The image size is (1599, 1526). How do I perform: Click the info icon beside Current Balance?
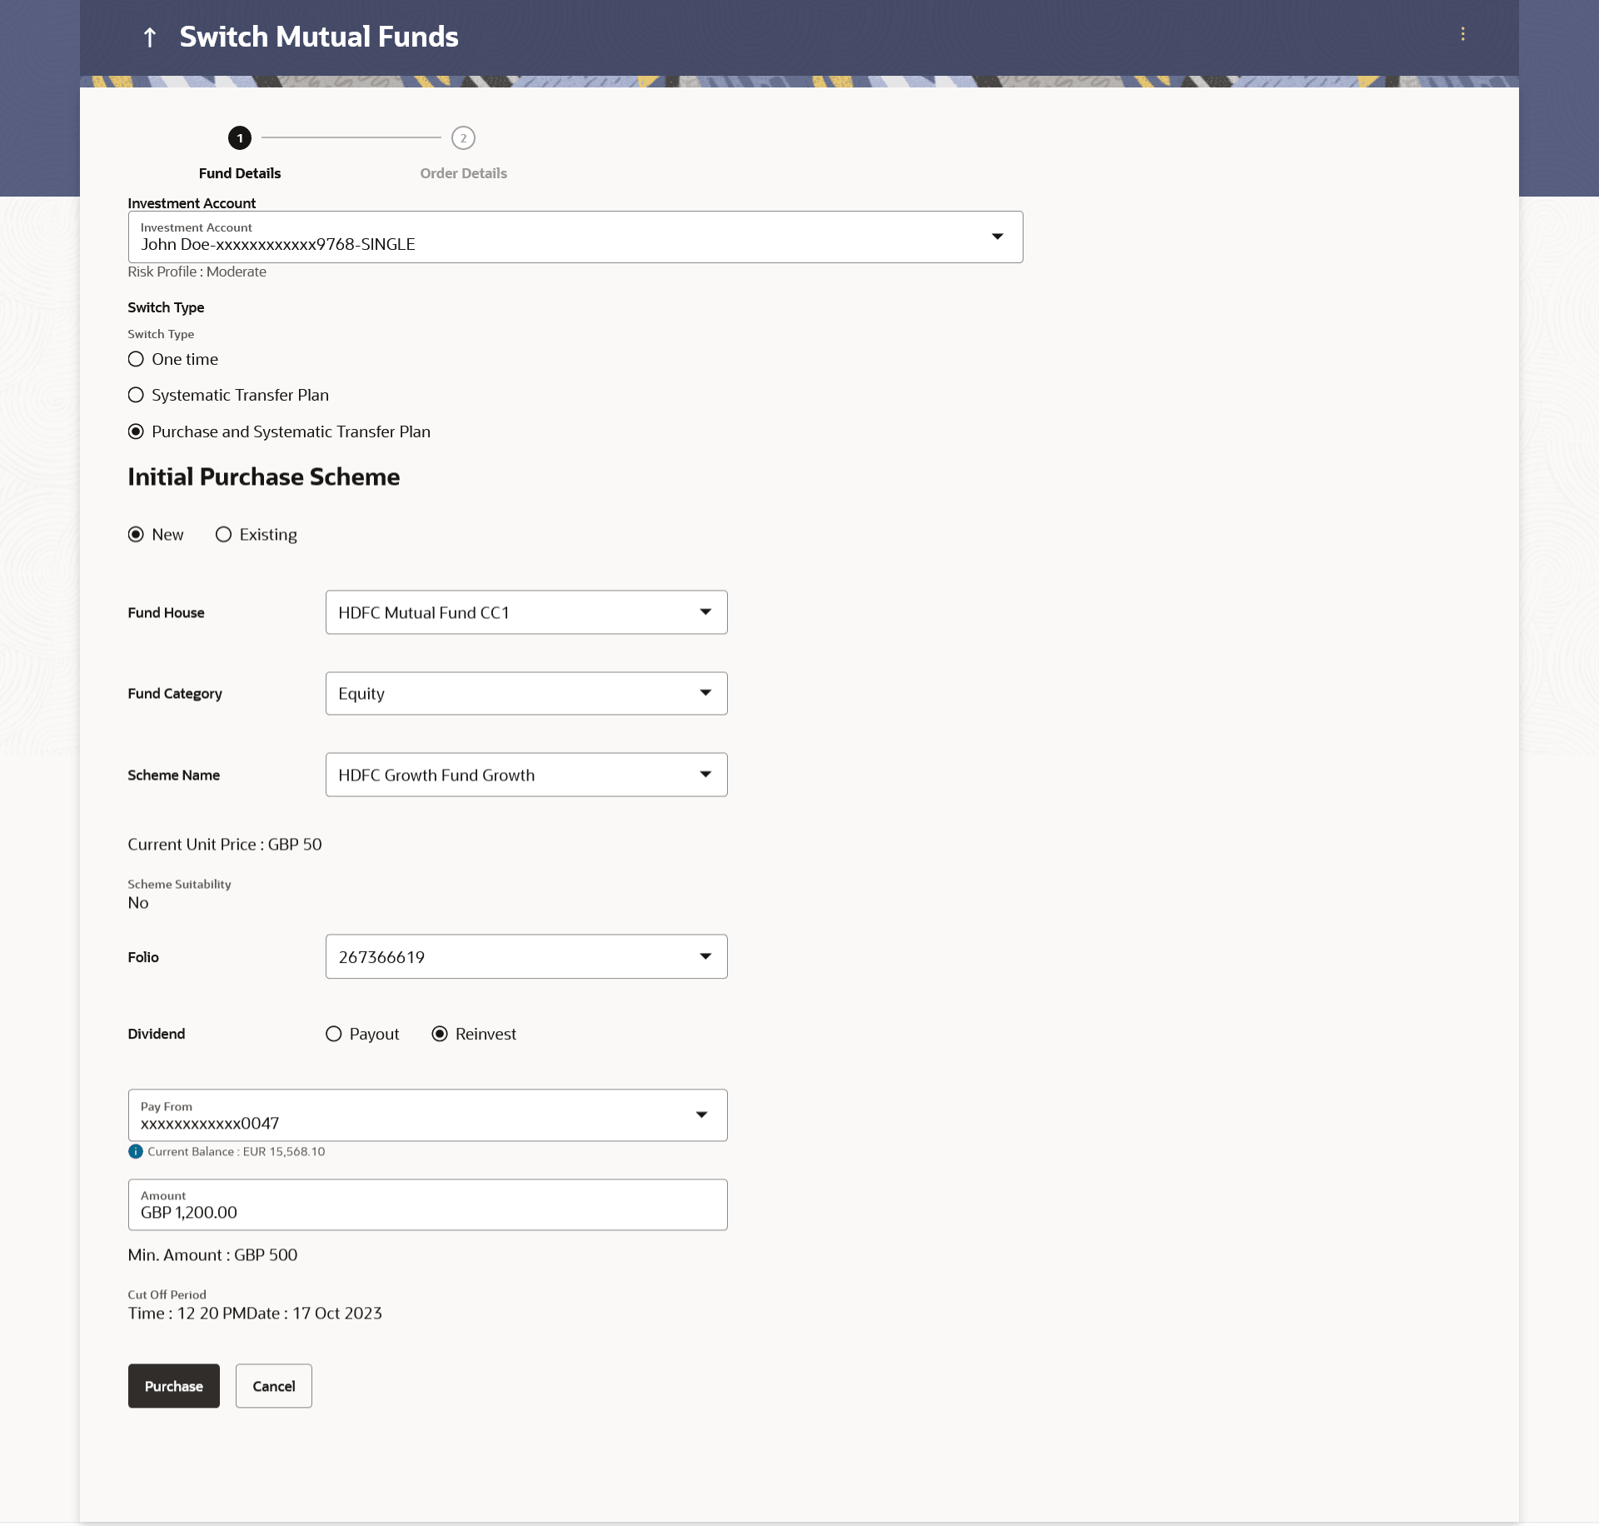coord(136,1151)
